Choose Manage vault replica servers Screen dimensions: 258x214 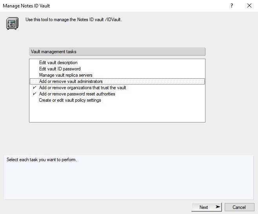(x=65, y=75)
